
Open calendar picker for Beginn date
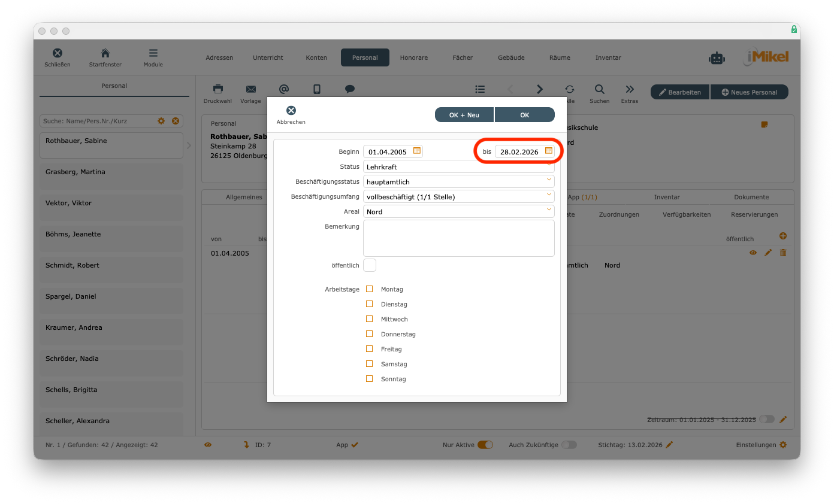point(417,151)
